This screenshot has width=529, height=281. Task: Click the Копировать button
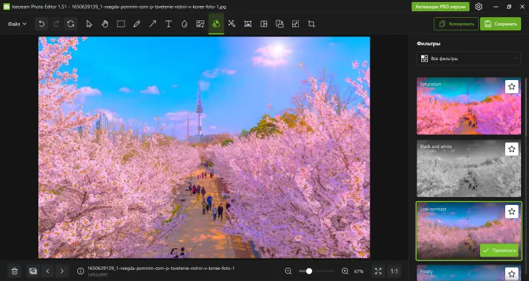[x=456, y=24]
